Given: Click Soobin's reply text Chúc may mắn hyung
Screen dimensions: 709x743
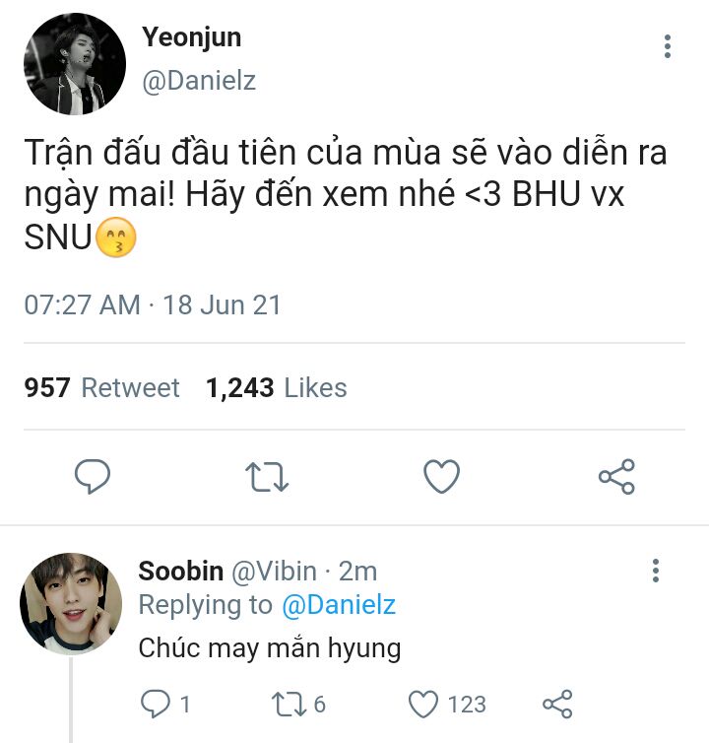Looking at the screenshot, I should pos(269,647).
